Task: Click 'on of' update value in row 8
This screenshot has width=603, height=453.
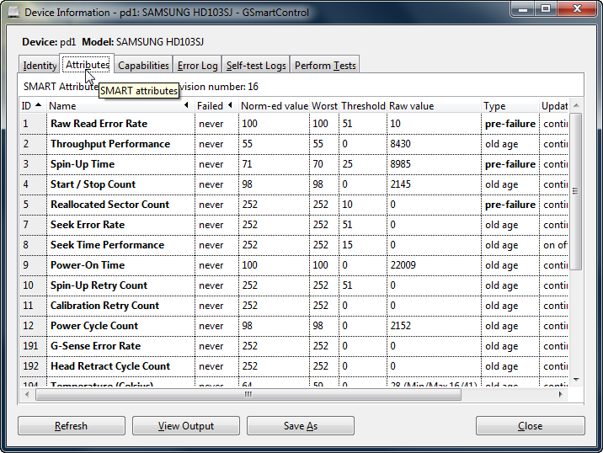Action: click(555, 245)
